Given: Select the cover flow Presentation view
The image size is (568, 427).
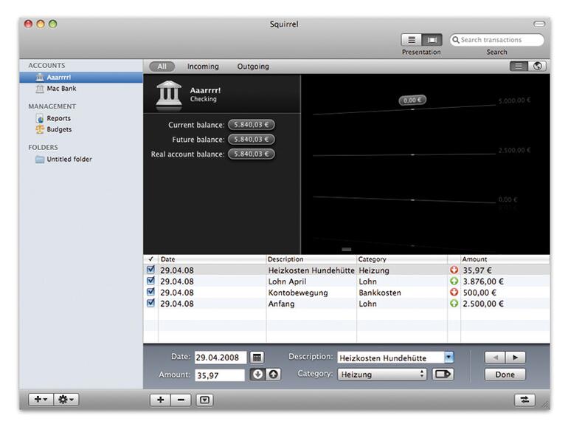Looking at the screenshot, I should pyautogui.click(x=432, y=40).
